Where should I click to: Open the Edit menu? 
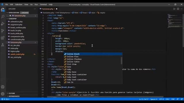(x=11, y=5)
